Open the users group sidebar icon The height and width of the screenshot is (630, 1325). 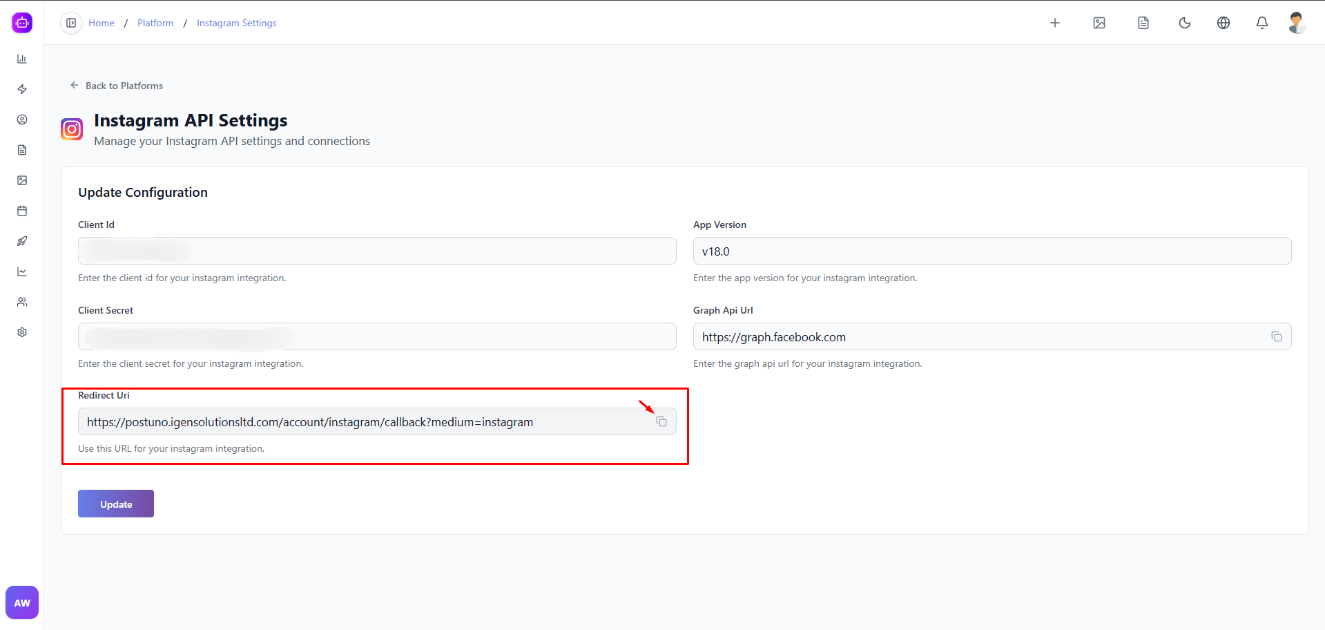pos(22,302)
